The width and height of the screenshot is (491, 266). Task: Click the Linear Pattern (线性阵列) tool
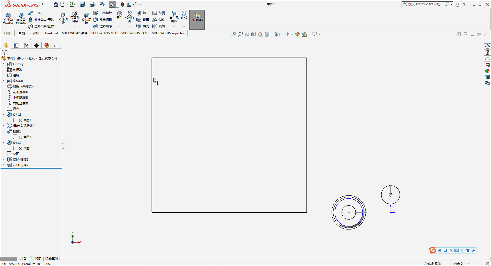[x=130, y=17]
